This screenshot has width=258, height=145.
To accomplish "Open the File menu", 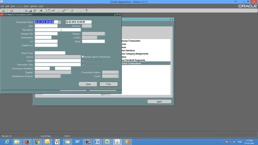I will (2, 6).
